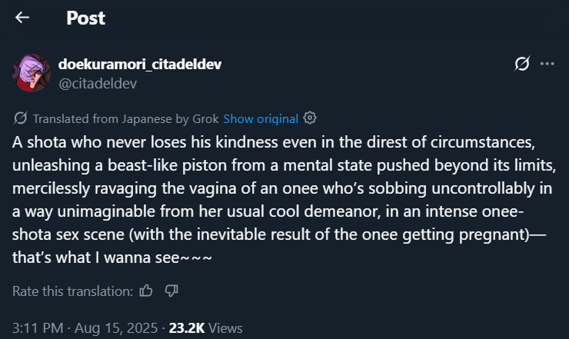Open the three-dot more options menu
This screenshot has height=339, width=569.
click(547, 64)
